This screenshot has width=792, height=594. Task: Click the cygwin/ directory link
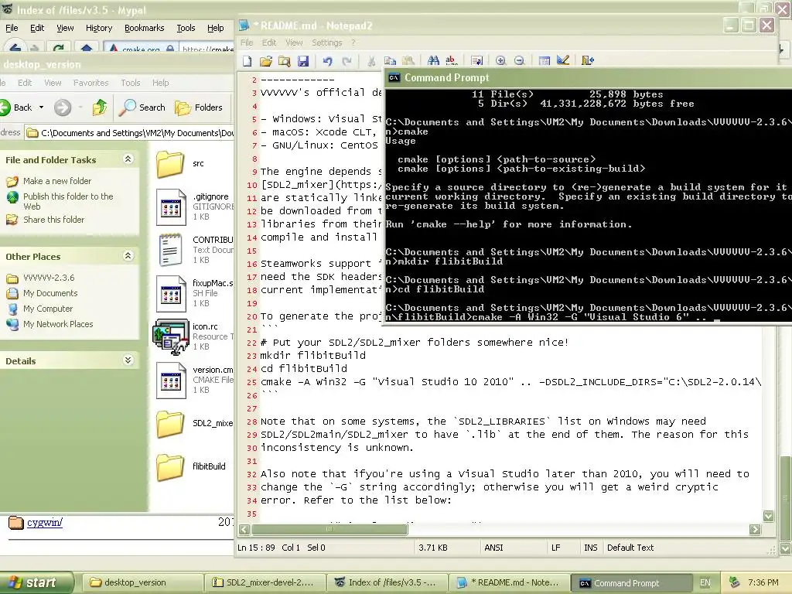coord(44,522)
